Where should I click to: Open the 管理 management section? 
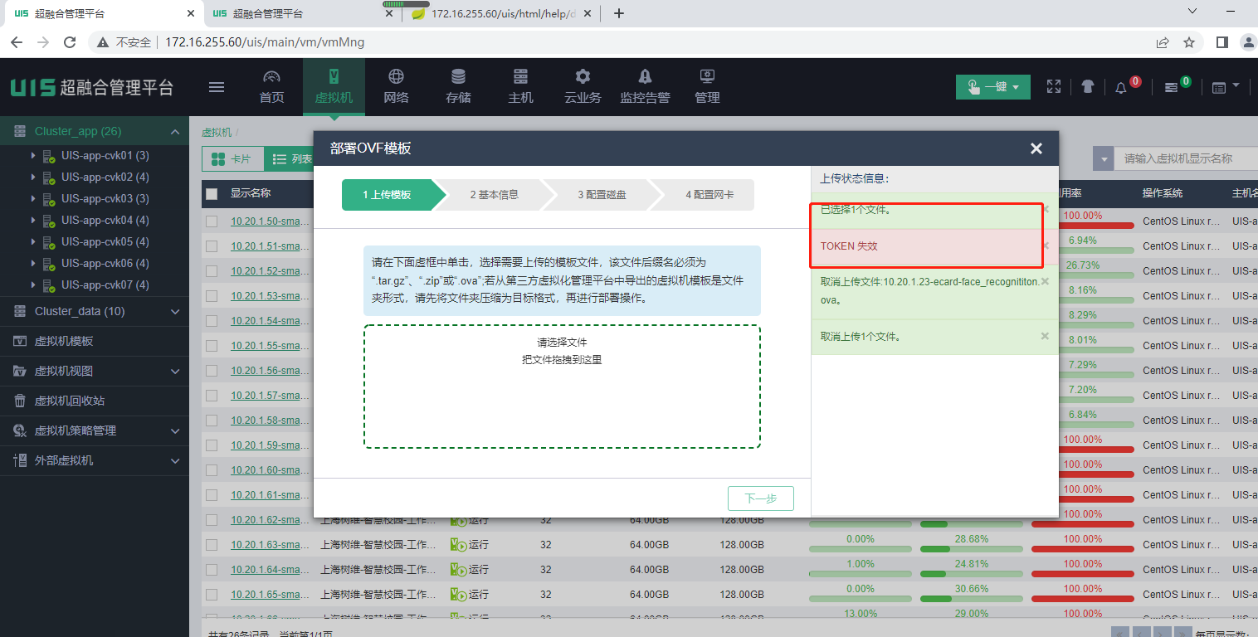(707, 86)
